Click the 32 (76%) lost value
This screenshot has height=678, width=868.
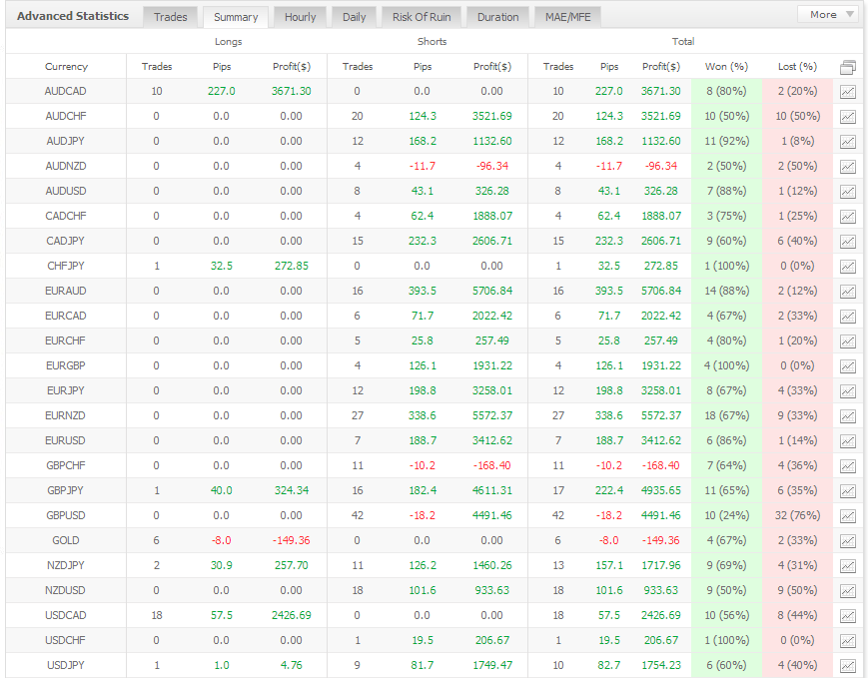(797, 516)
